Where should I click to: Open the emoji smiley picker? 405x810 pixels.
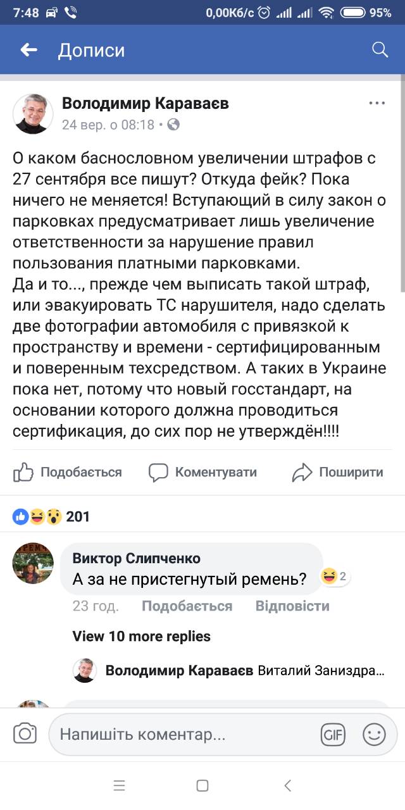pos(374,735)
